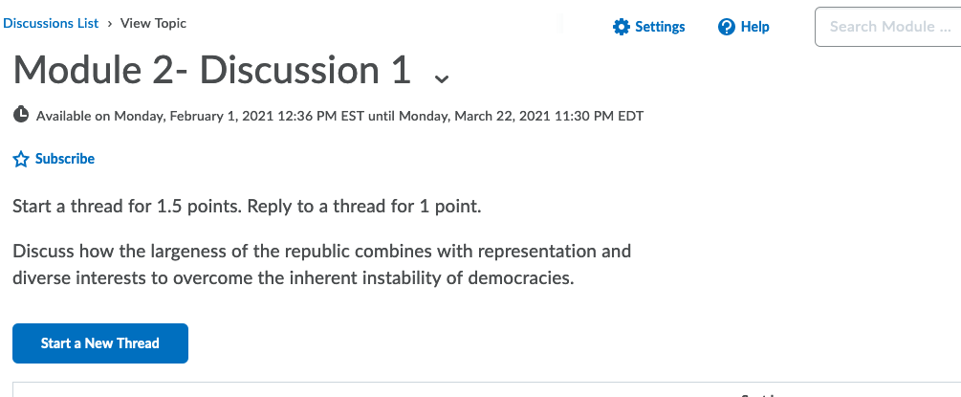Viewport: 961px width, 397px height.
Task: Select the View Topic breadcrumb
Action: tap(153, 23)
